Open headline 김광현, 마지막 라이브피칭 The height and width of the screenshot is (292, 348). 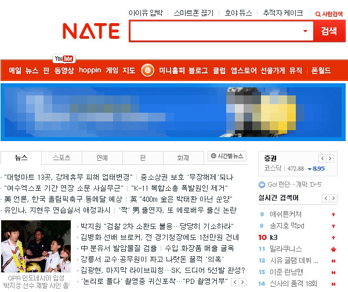pyautogui.click(x=162, y=271)
